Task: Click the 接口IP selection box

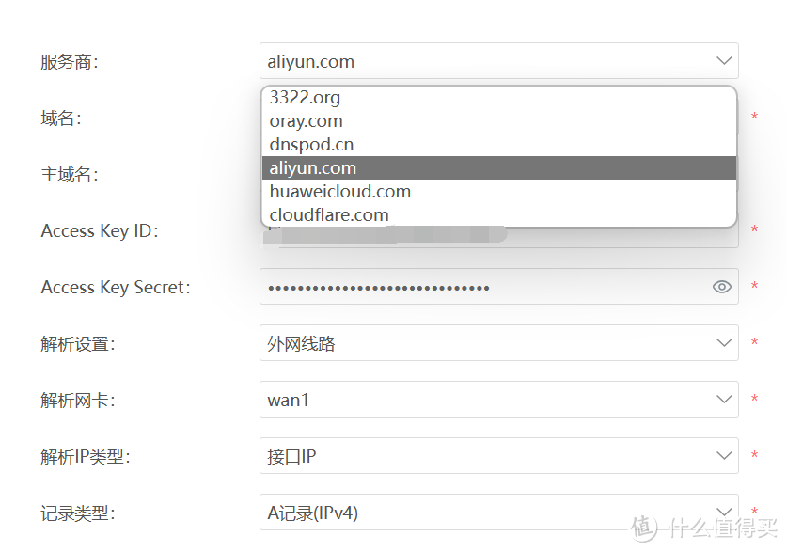Action: tap(499, 456)
